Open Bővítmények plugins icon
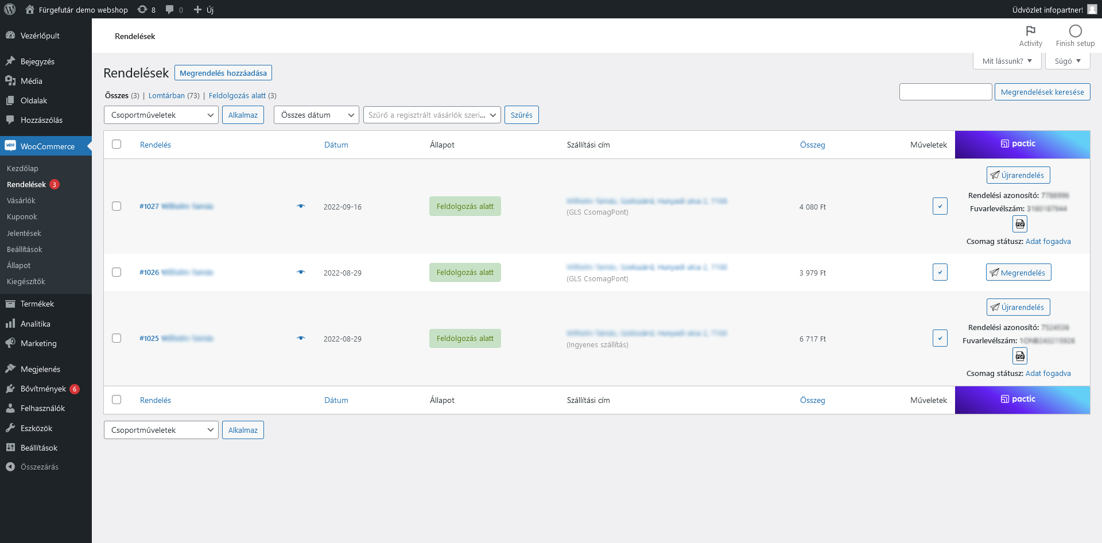Image resolution: width=1102 pixels, height=543 pixels. coord(10,389)
